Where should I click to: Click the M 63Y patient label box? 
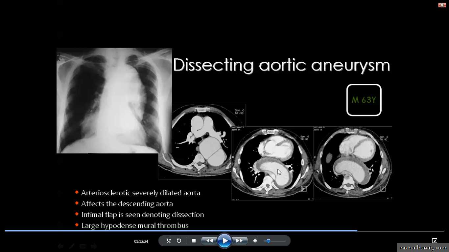click(x=364, y=100)
